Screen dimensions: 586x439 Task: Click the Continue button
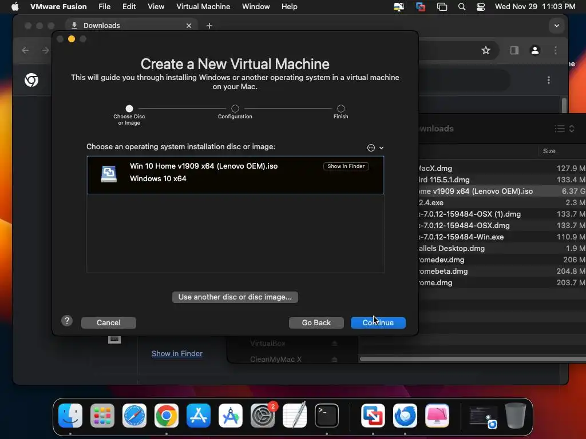pyautogui.click(x=378, y=322)
